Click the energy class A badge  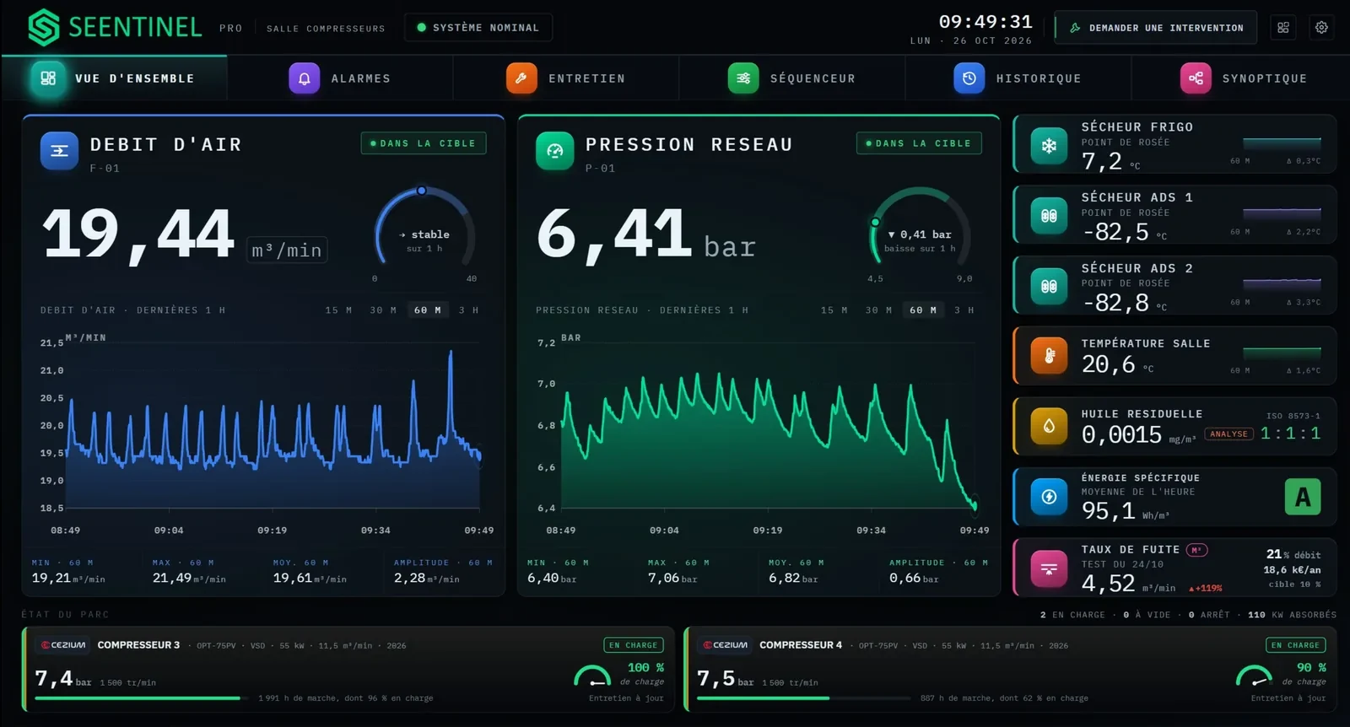[1303, 498]
